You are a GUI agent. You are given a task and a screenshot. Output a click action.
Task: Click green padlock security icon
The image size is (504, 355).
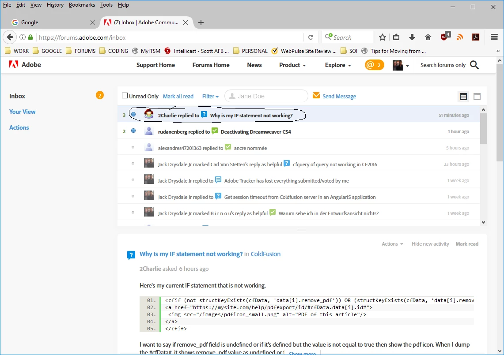click(30, 37)
